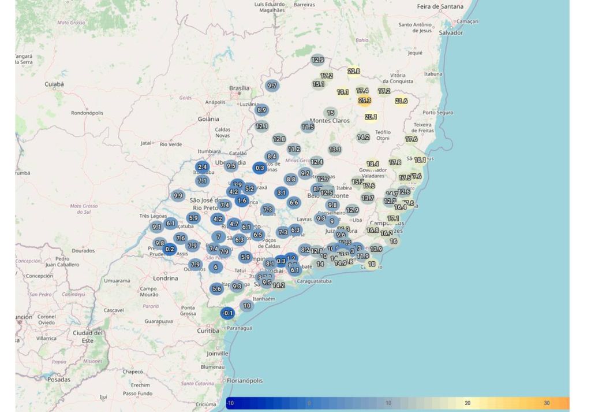The width and height of the screenshot is (591, 412).
Task: Select the 9.7 temperature marker near Brasília
Action: (x=271, y=85)
